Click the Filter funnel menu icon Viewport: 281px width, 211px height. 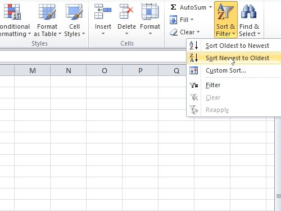[x=194, y=85]
